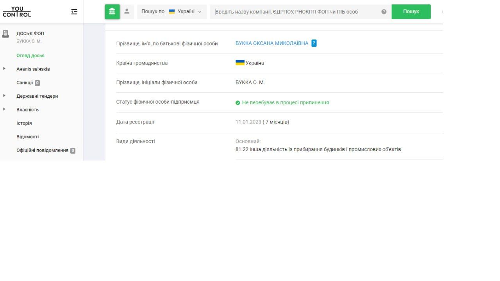Click the ФОП dossier document icon
500x281 pixels.
[5, 34]
